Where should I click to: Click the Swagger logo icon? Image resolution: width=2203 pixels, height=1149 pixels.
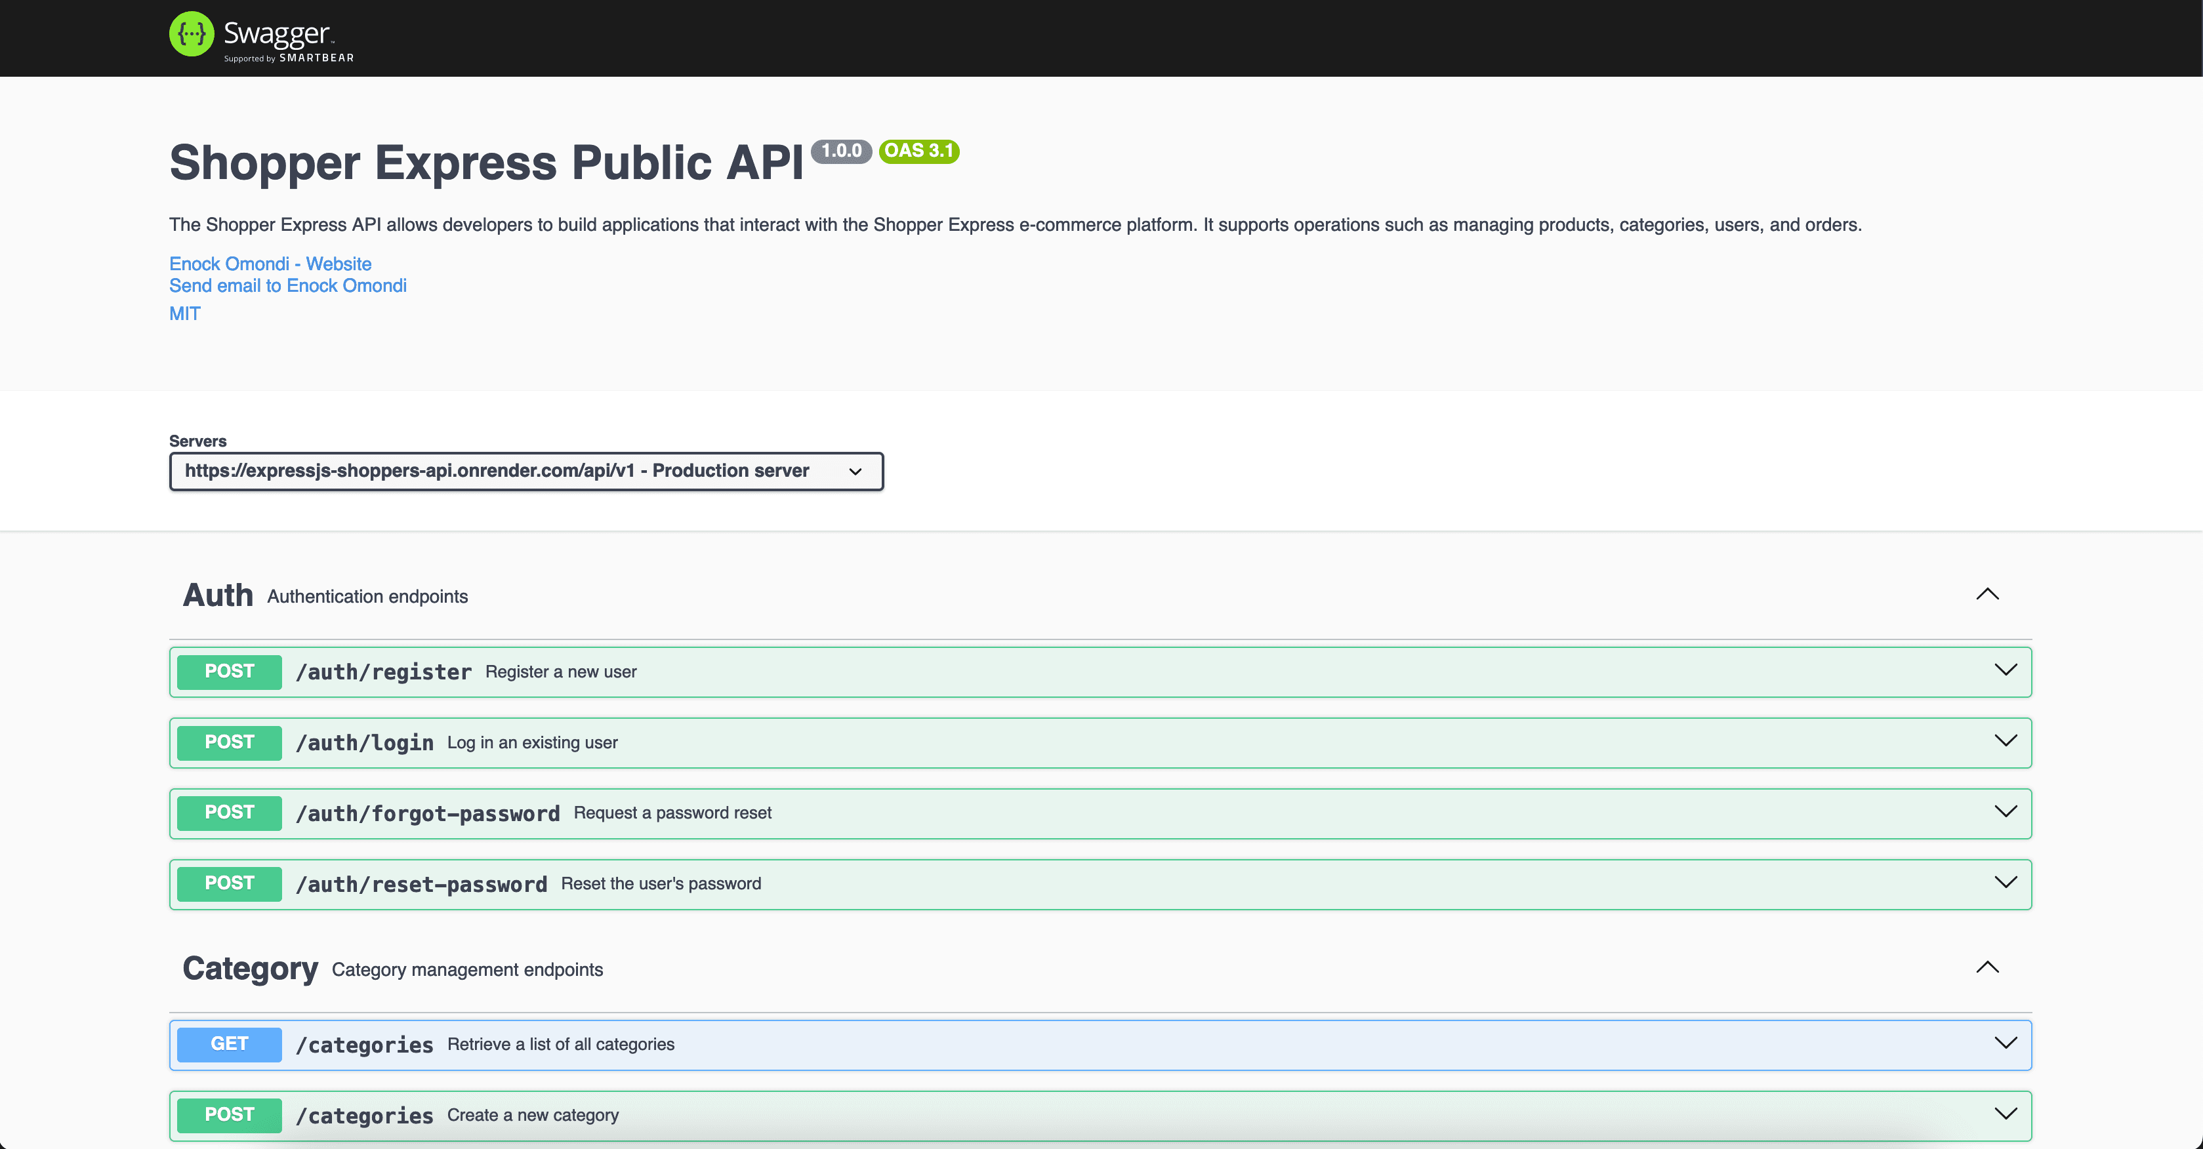[x=192, y=34]
